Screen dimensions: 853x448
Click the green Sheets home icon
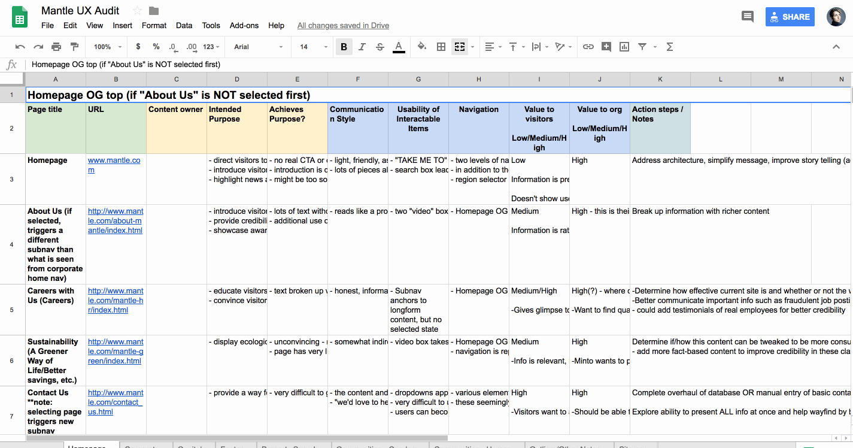pos(20,17)
